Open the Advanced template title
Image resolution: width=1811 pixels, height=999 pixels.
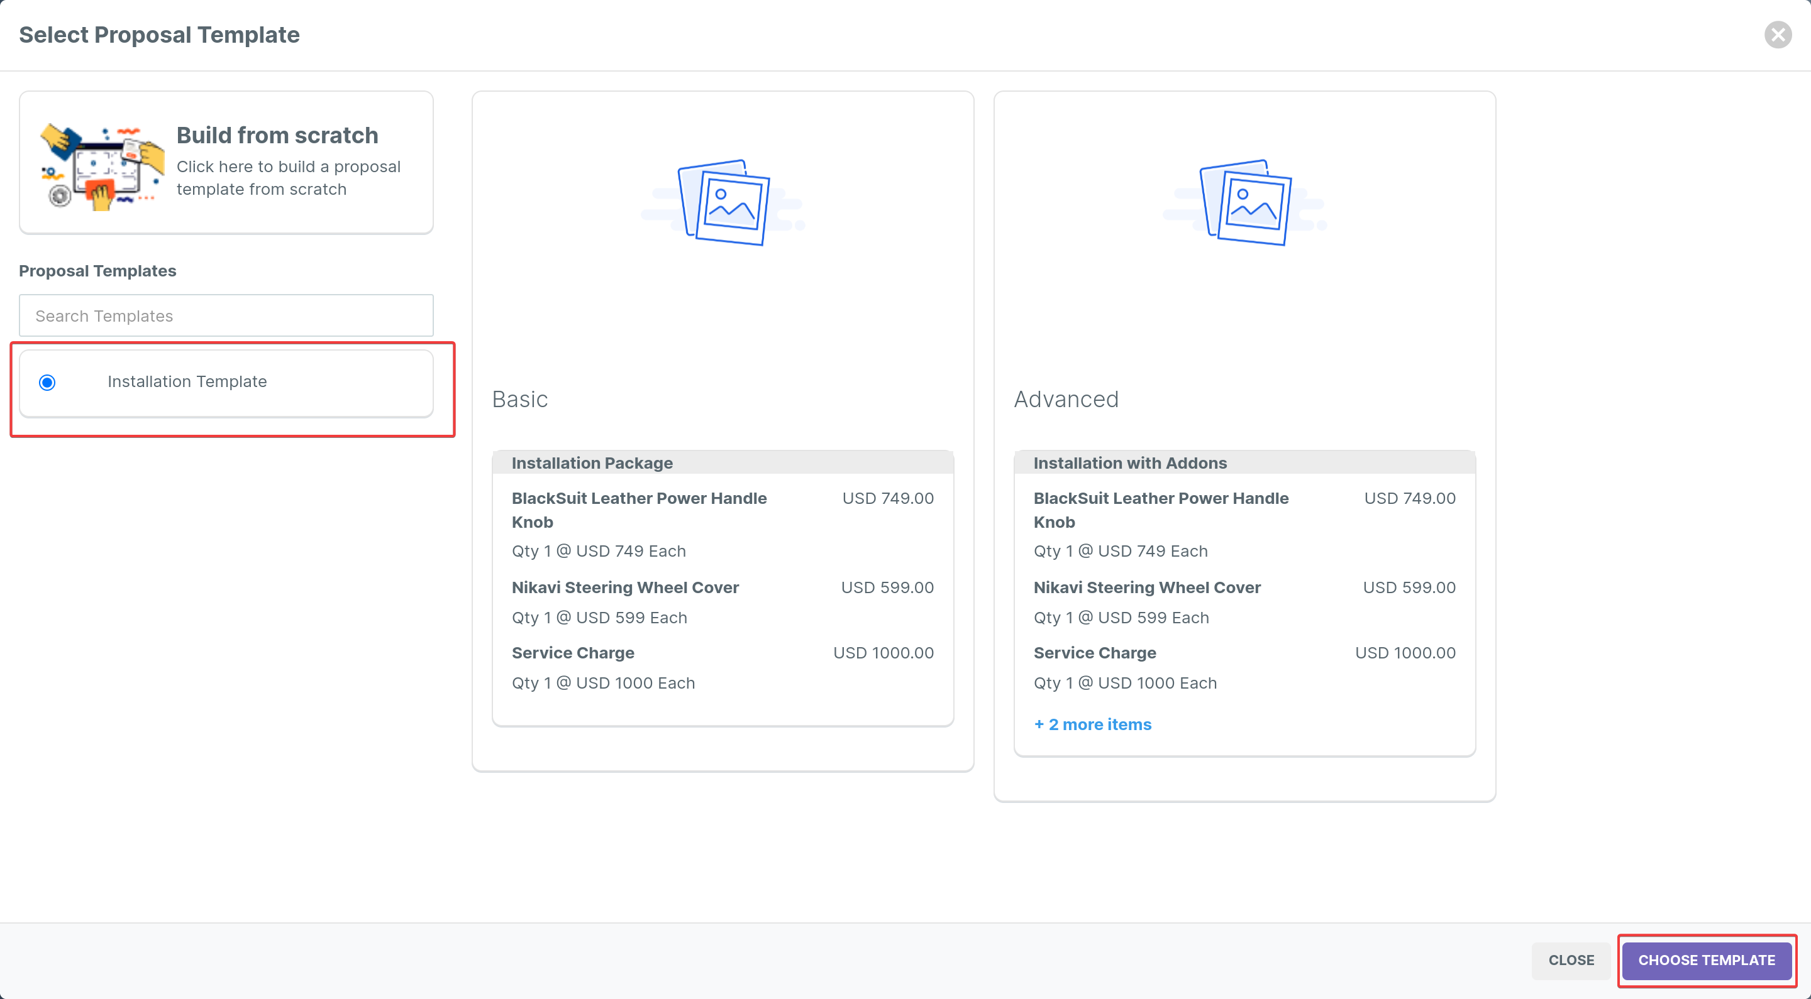coord(1066,399)
